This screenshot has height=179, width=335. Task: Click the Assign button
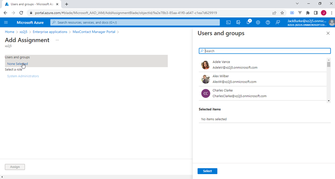click(15, 167)
